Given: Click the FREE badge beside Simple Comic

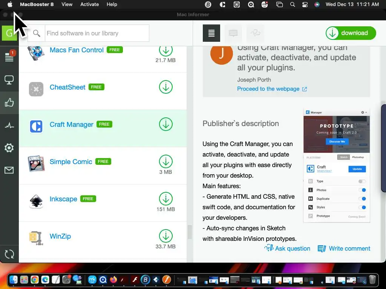Looking at the screenshot, I should 103,161.
